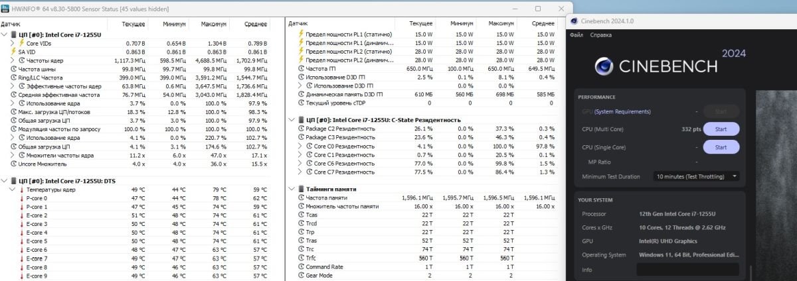
Task: Select the Множитель частоты памяти row
Action: 425,206
